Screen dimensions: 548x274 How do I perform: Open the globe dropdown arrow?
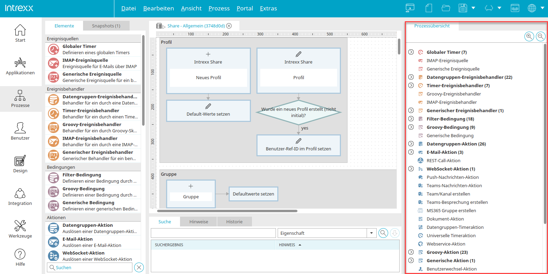(x=542, y=8)
